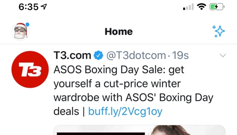Open the @T3dotcom handle

(x=136, y=55)
